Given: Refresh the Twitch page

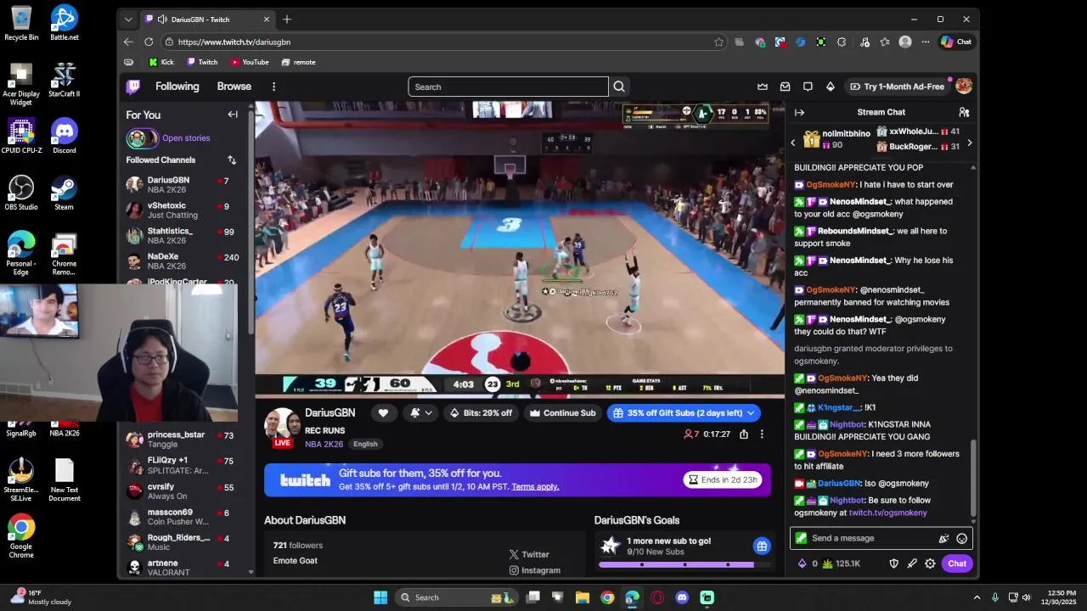Looking at the screenshot, I should coord(149,42).
